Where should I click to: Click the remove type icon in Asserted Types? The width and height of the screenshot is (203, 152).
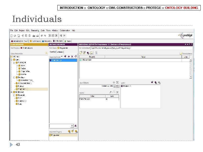click(x=76, y=131)
